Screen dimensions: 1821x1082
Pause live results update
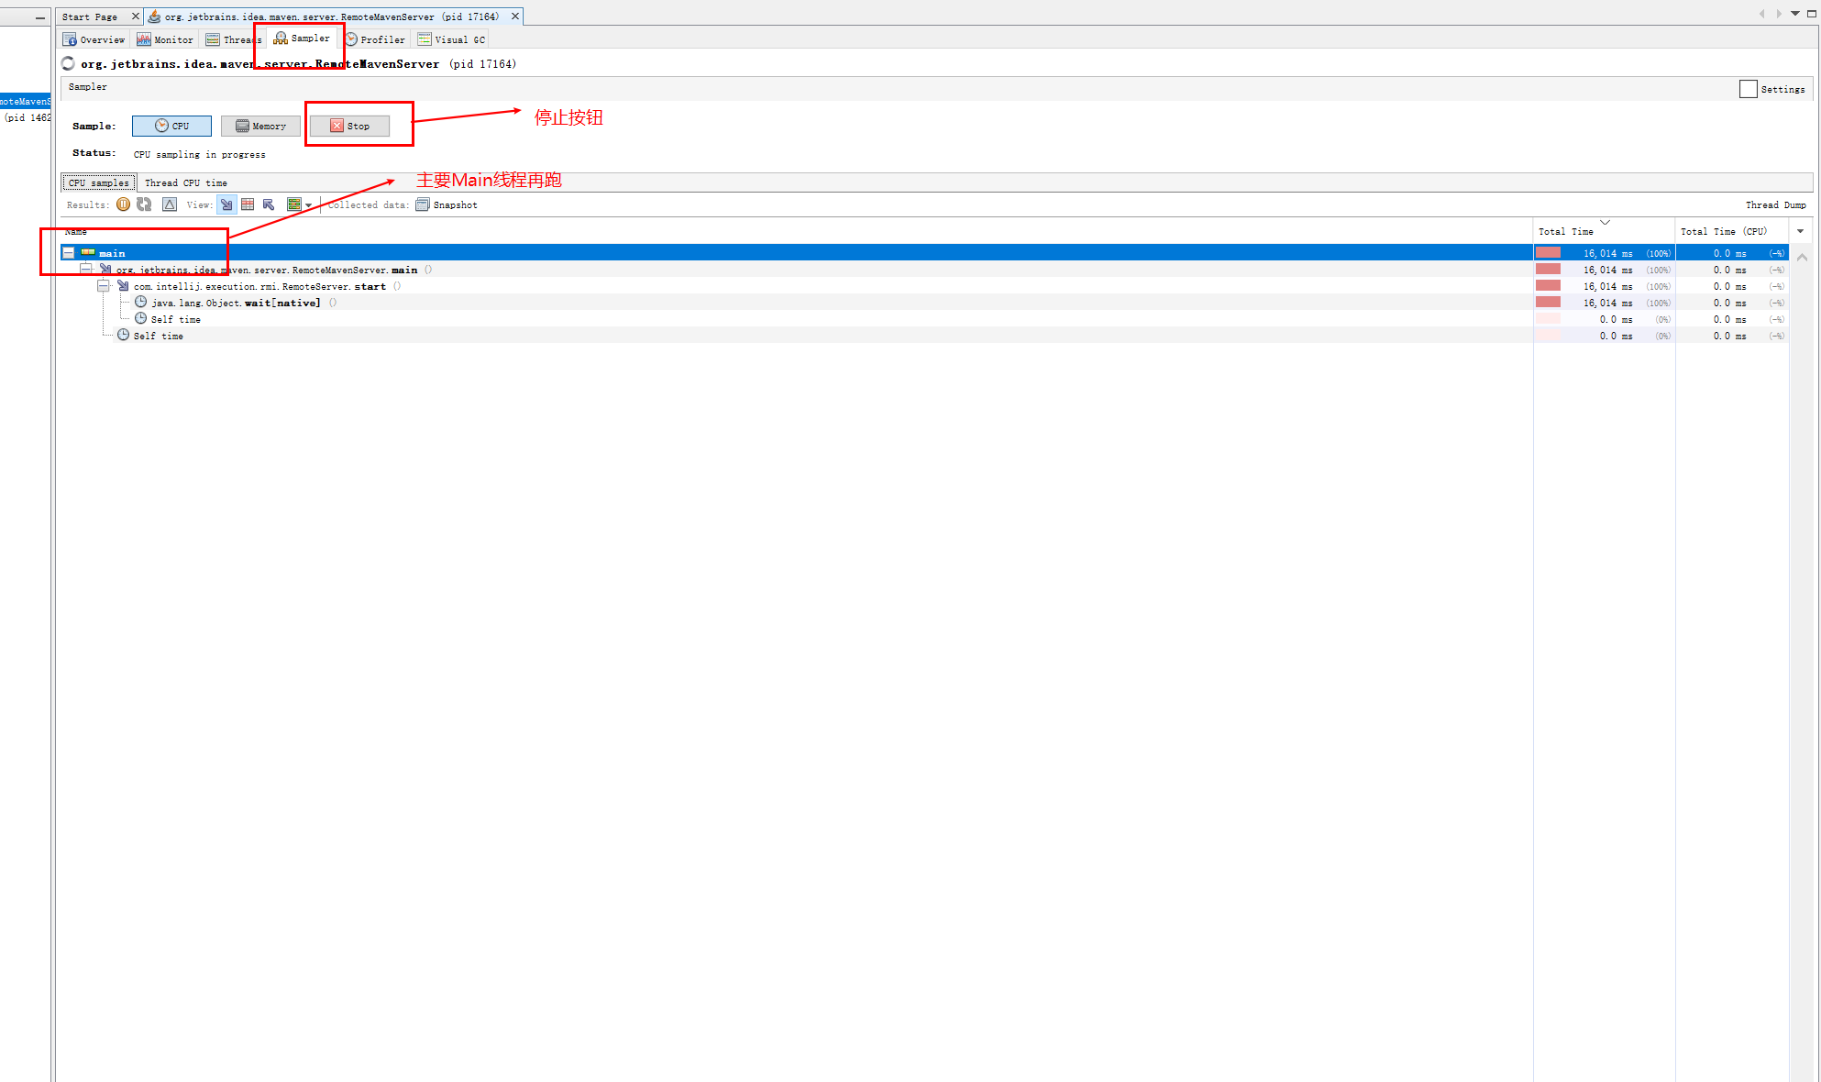pyautogui.click(x=123, y=204)
